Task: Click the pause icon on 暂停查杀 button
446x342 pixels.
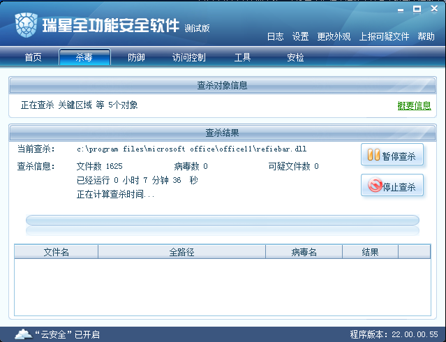Action: 373,155
